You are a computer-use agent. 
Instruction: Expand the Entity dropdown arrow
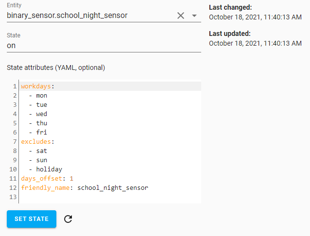(x=194, y=16)
